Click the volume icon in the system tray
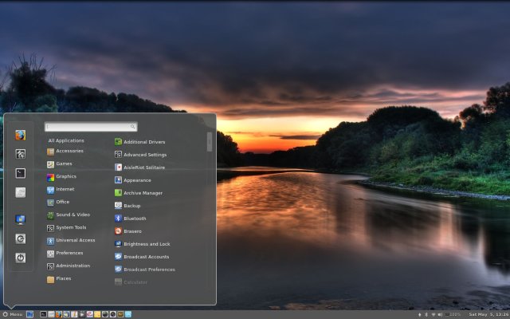This screenshot has width=510, height=319. point(440,314)
